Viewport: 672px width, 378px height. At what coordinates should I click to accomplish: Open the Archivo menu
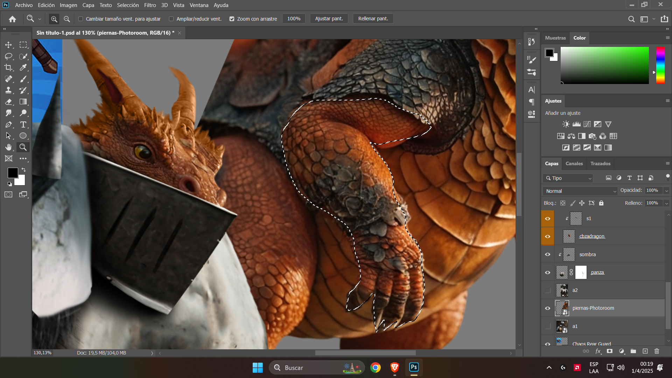24,5
